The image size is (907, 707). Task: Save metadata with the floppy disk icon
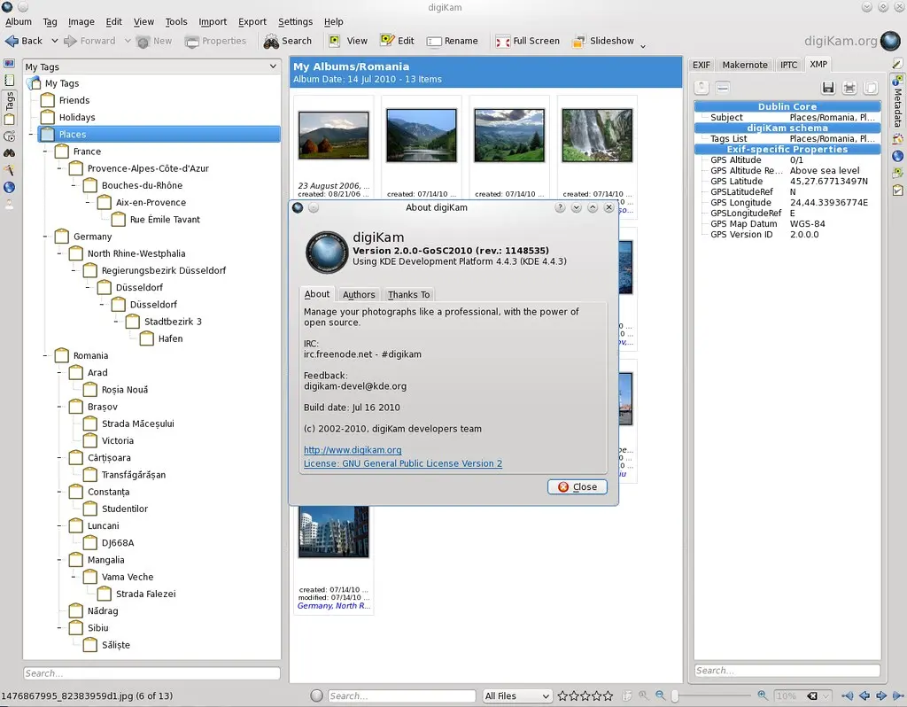click(x=828, y=88)
